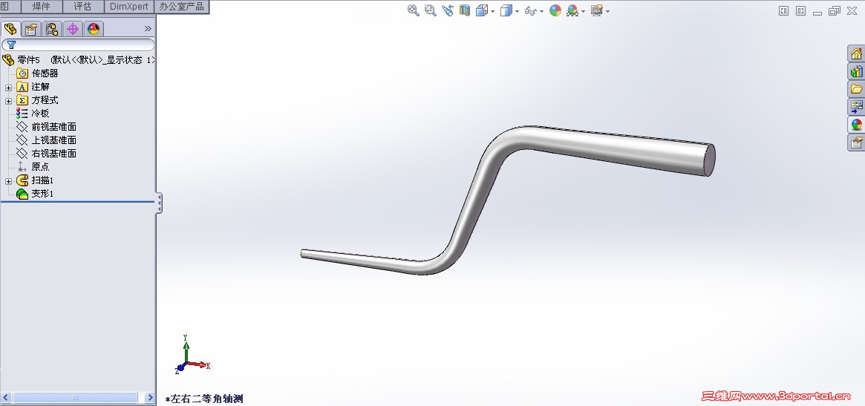
Task: Click scrollbar right arrow in tree panel
Action: (149, 398)
